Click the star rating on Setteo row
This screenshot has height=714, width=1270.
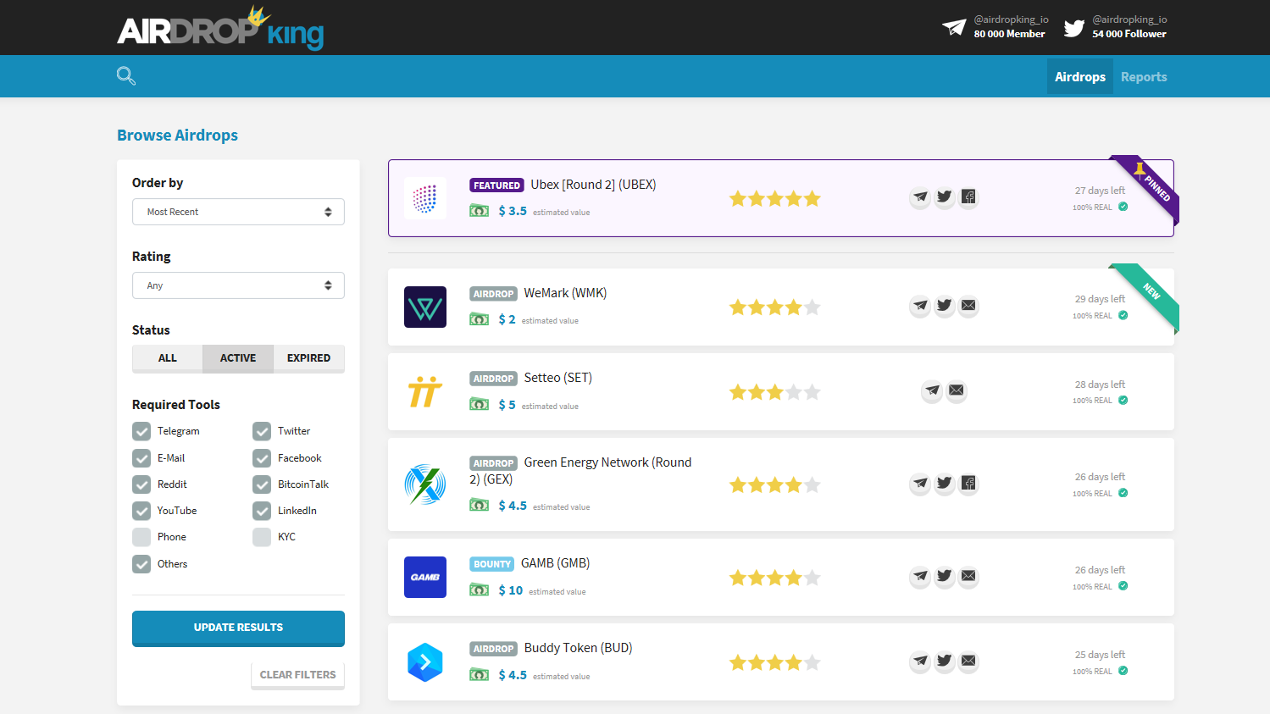click(775, 391)
